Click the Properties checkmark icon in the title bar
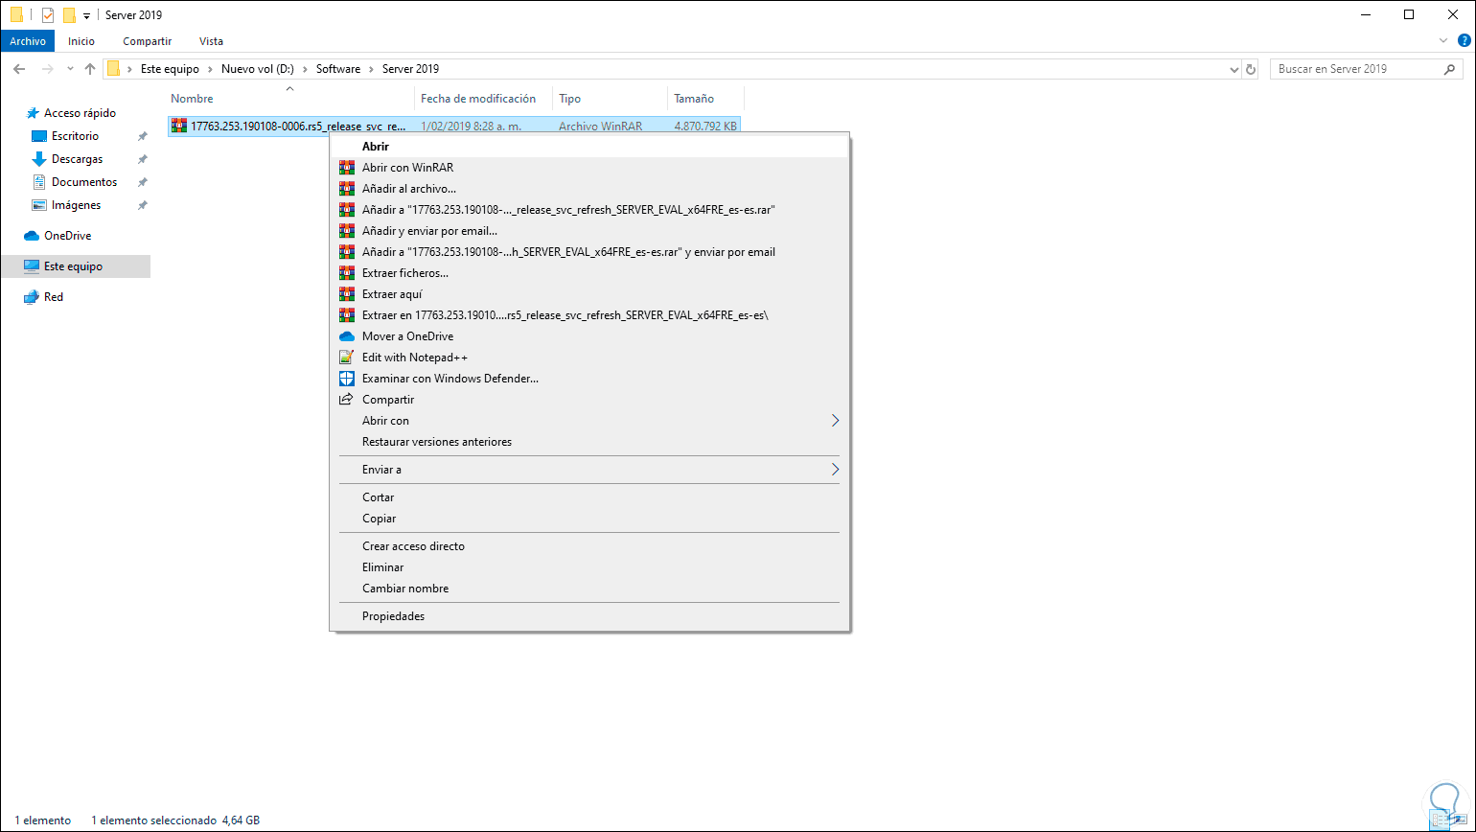Image resolution: width=1476 pixels, height=832 pixels. tap(48, 15)
